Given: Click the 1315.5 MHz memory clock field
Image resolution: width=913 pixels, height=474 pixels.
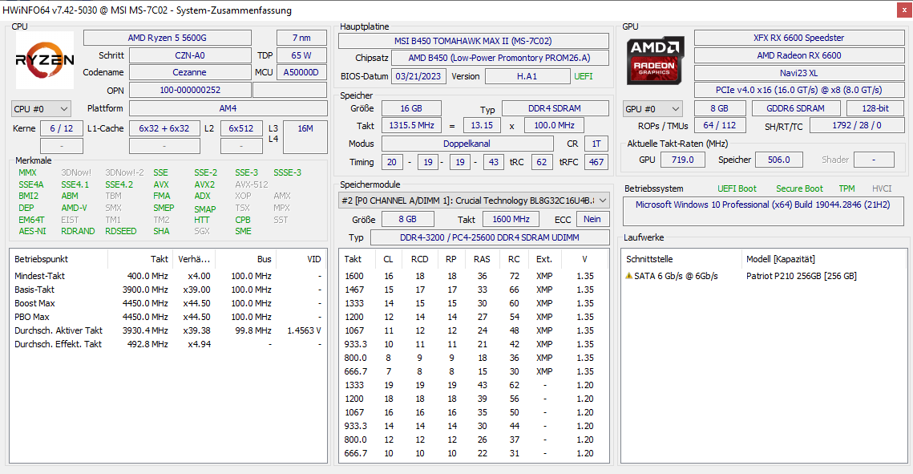Looking at the screenshot, I should pyautogui.click(x=412, y=125).
